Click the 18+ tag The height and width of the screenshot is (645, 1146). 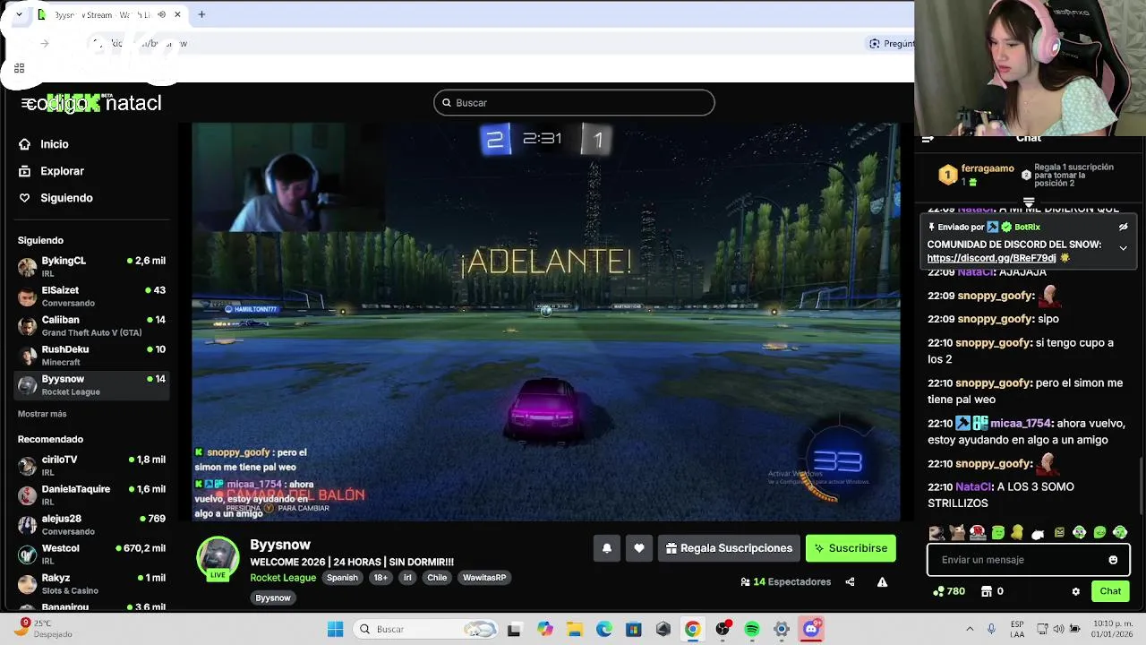(381, 578)
